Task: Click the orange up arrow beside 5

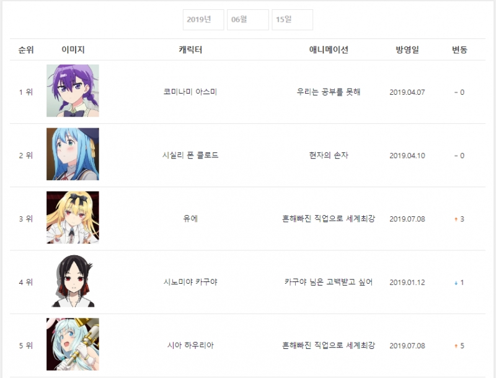Action: (x=456, y=346)
